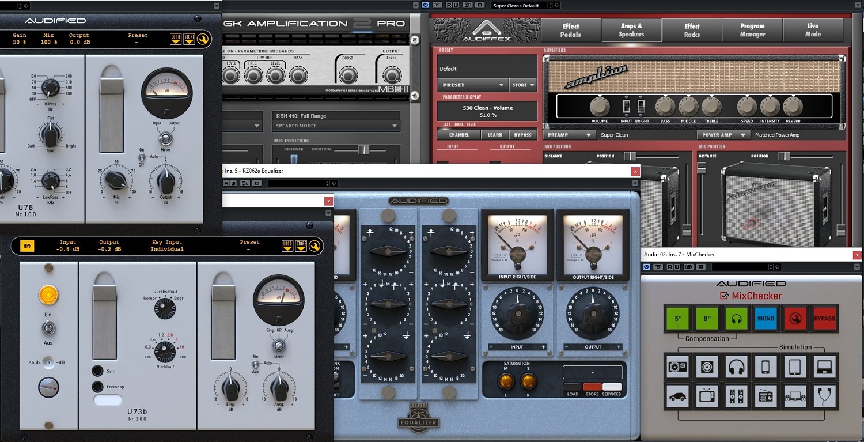Open the Program Manager tab
Image resolution: width=864 pixels, height=442 pixels.
(752, 30)
